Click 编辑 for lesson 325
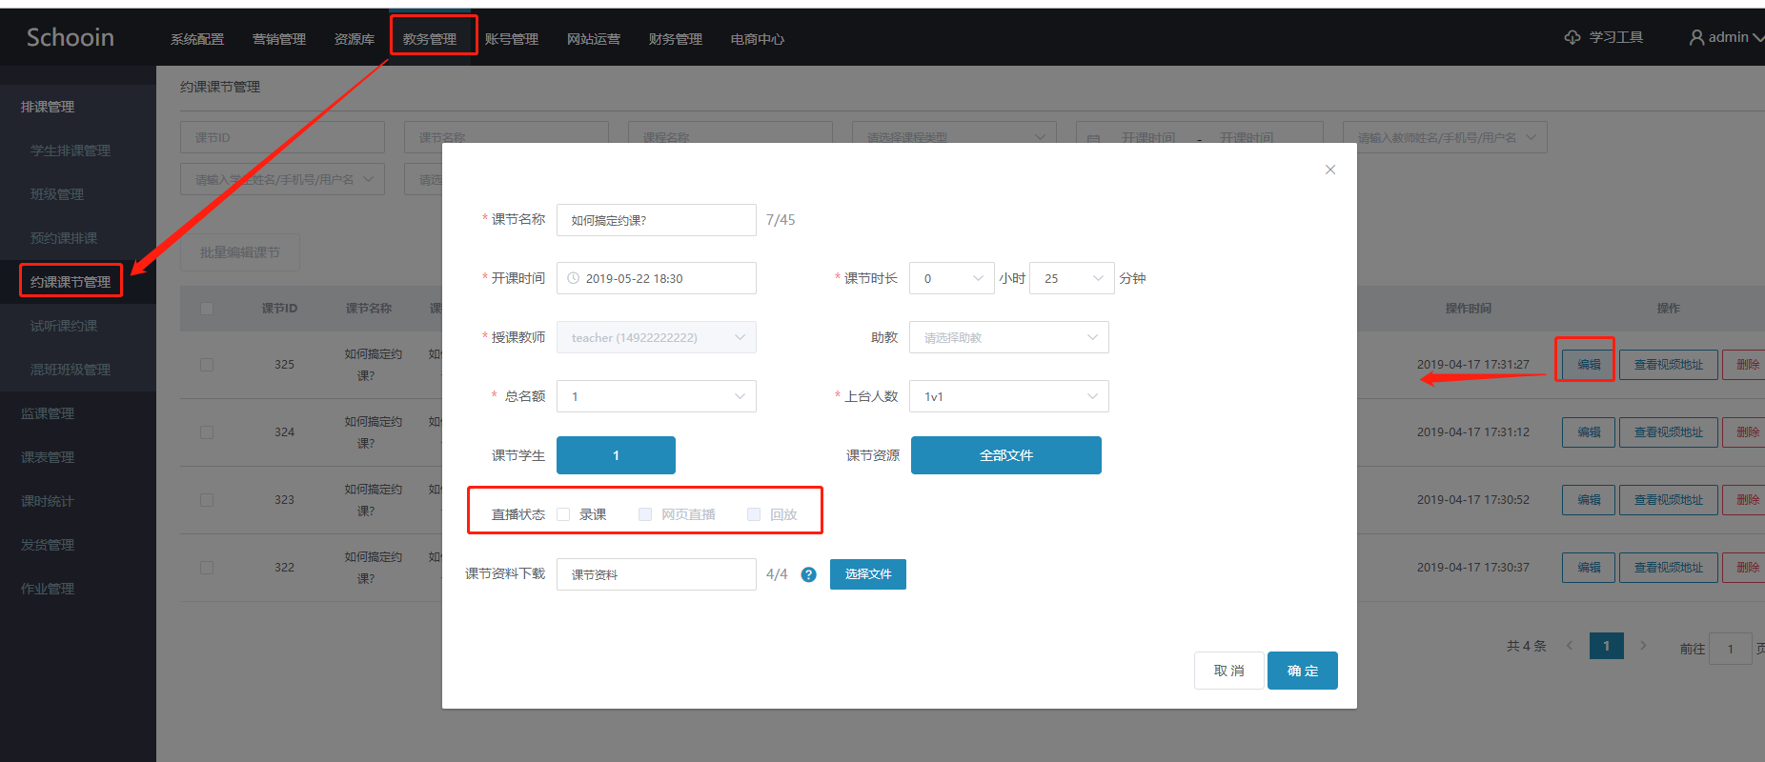Screen dimensions: 1765x762 1589,365
